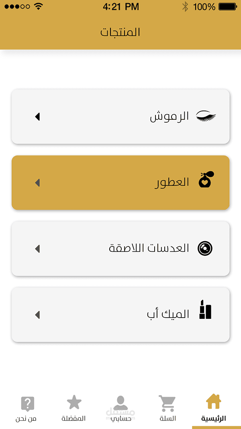Viewport: 241px width, 429px height.
Task: Switch to the المفضلة tab label
Action: [74, 418]
